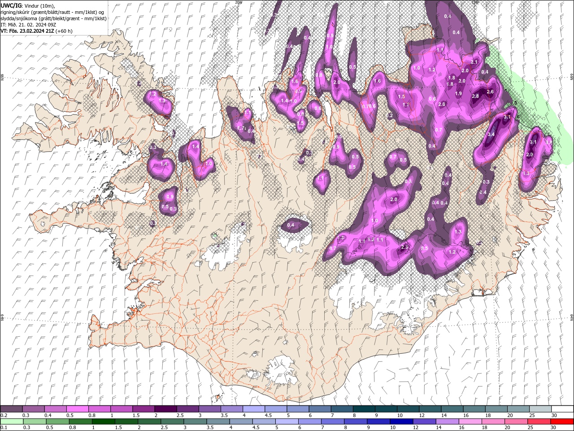Select the 'rigning/skúrir' legend description line
574x431 pixels.
coord(53,12)
